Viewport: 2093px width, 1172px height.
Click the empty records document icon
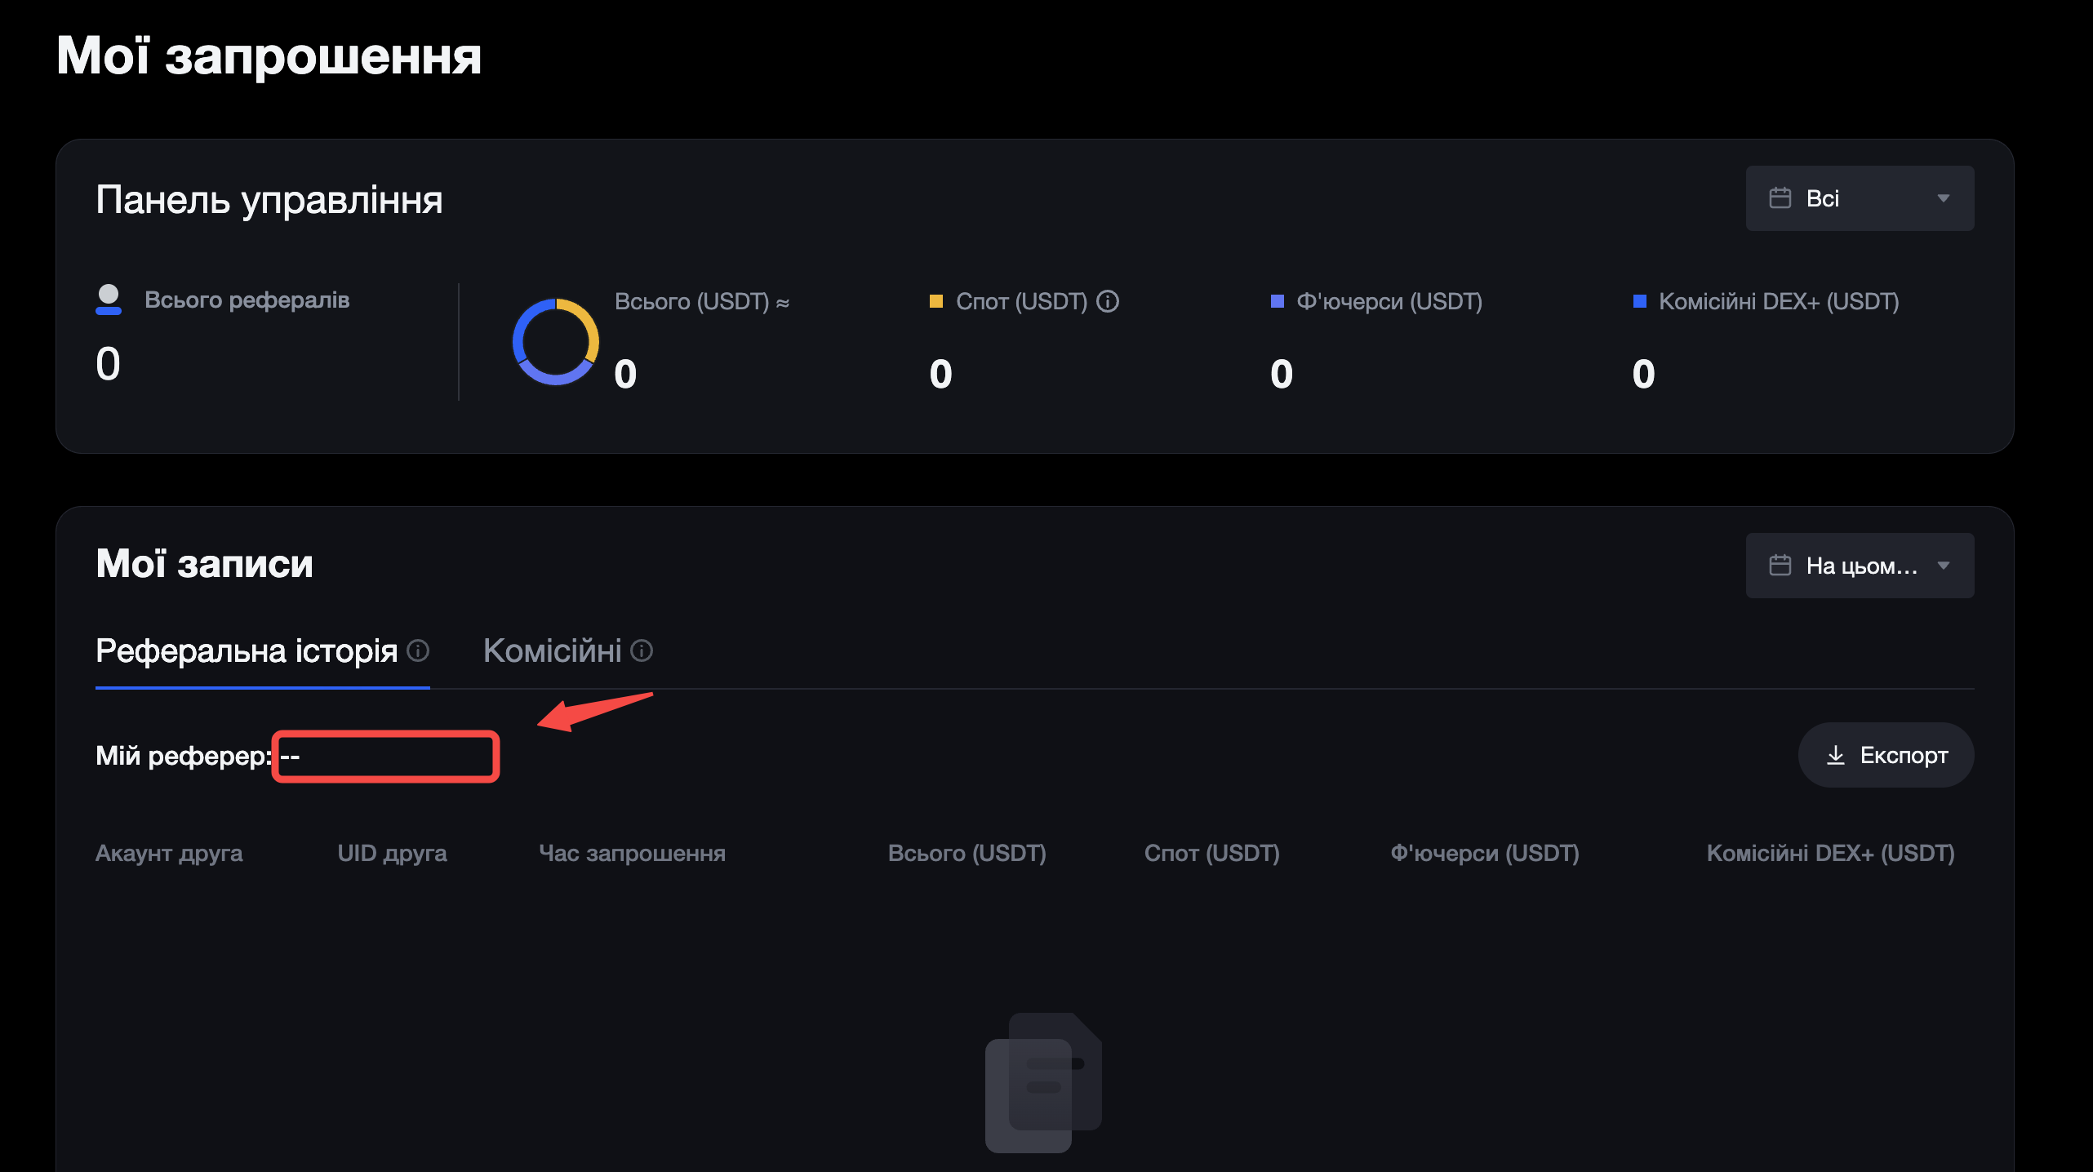[1043, 1082]
